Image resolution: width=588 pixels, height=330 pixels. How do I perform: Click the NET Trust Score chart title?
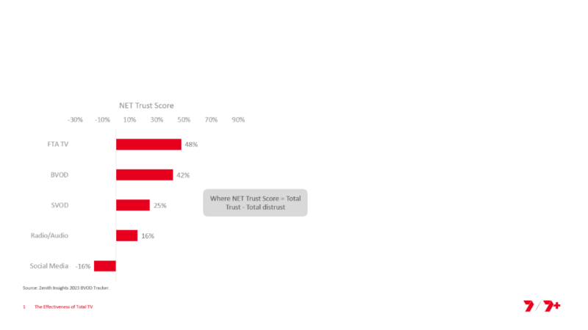(146, 106)
